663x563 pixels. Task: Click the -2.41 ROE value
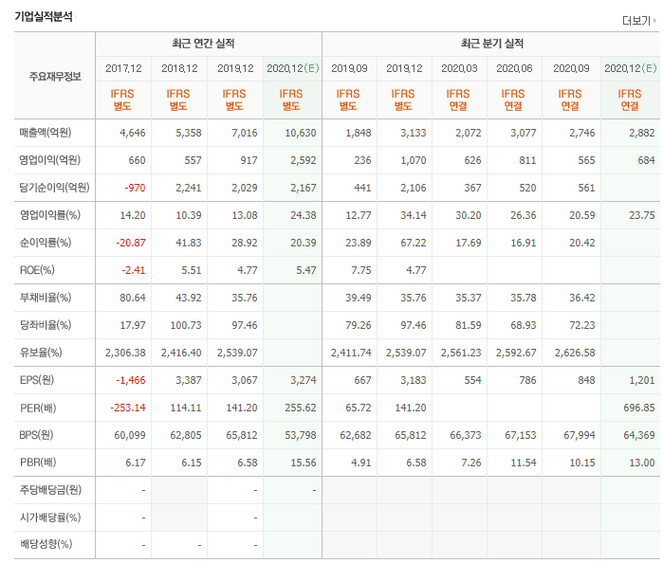pyautogui.click(x=133, y=270)
